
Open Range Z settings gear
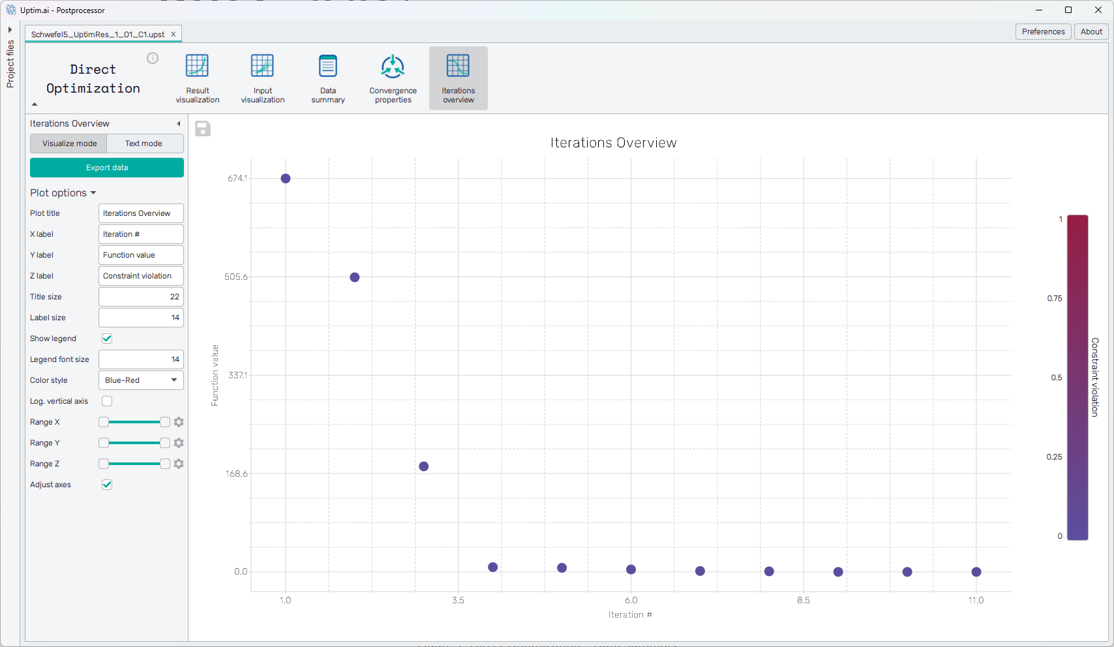point(179,464)
